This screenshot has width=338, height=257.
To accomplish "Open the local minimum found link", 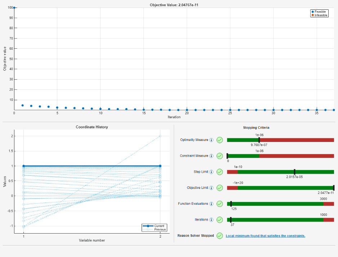I will pos(265,236).
